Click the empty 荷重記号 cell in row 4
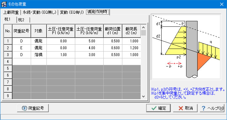Viewport: 227px width, 120px height. 22,62
